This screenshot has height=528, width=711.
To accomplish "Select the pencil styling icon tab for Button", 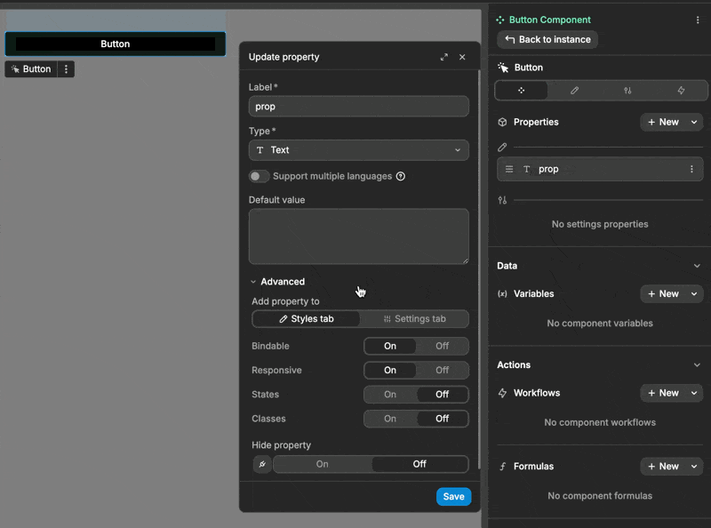I will click(x=572, y=90).
